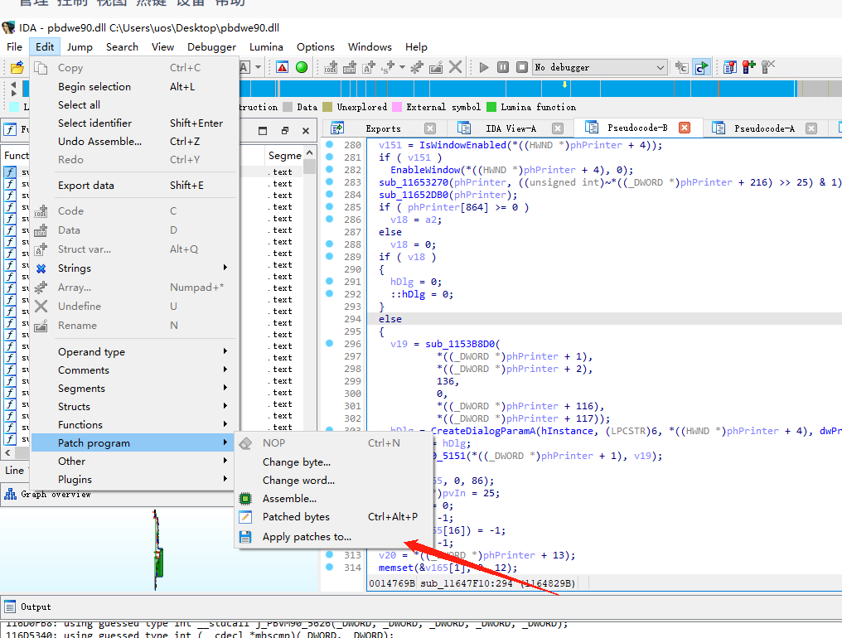Click the Output panel icon
This screenshot has height=638, width=842.
10,607
